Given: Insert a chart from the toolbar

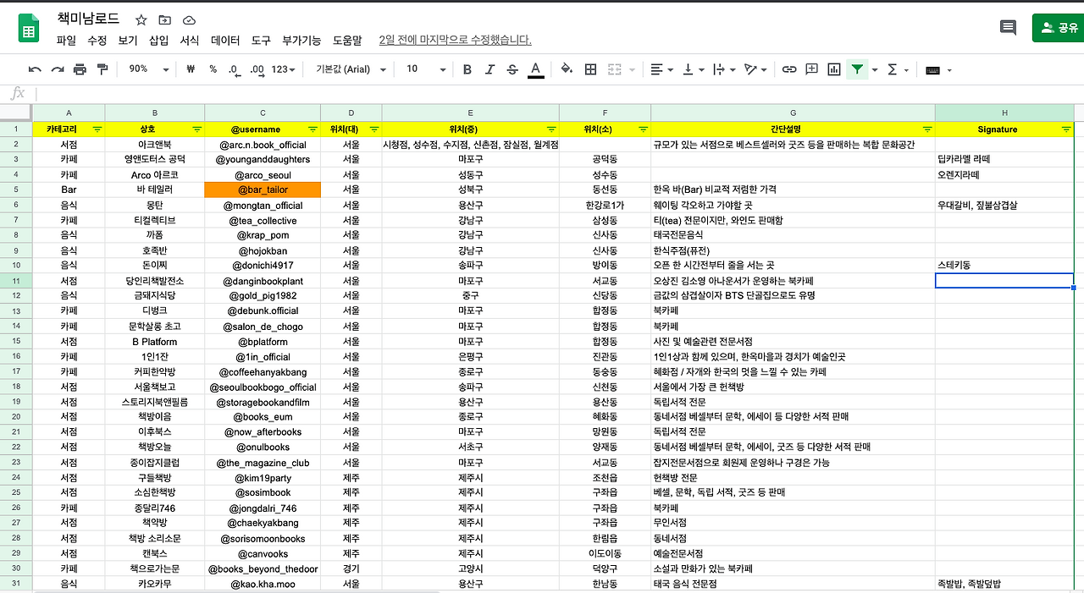Looking at the screenshot, I should [834, 69].
